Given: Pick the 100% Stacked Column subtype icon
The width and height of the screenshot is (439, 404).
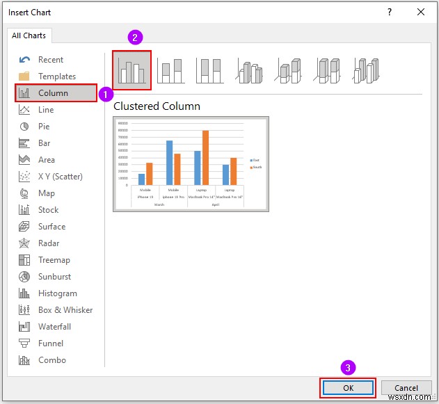Looking at the screenshot, I should pos(210,70).
